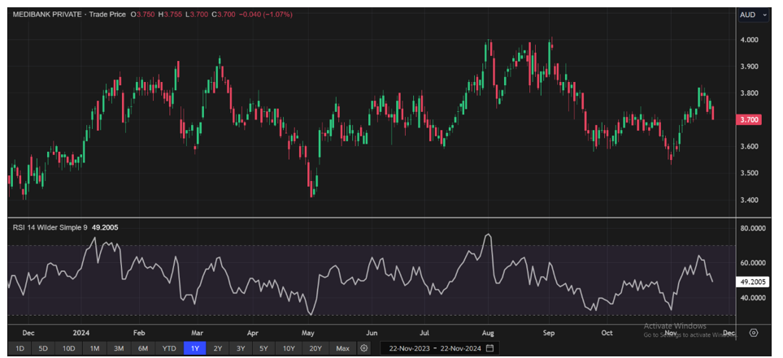Switch chart to 10Y range
The width and height of the screenshot is (783, 358).
click(289, 348)
